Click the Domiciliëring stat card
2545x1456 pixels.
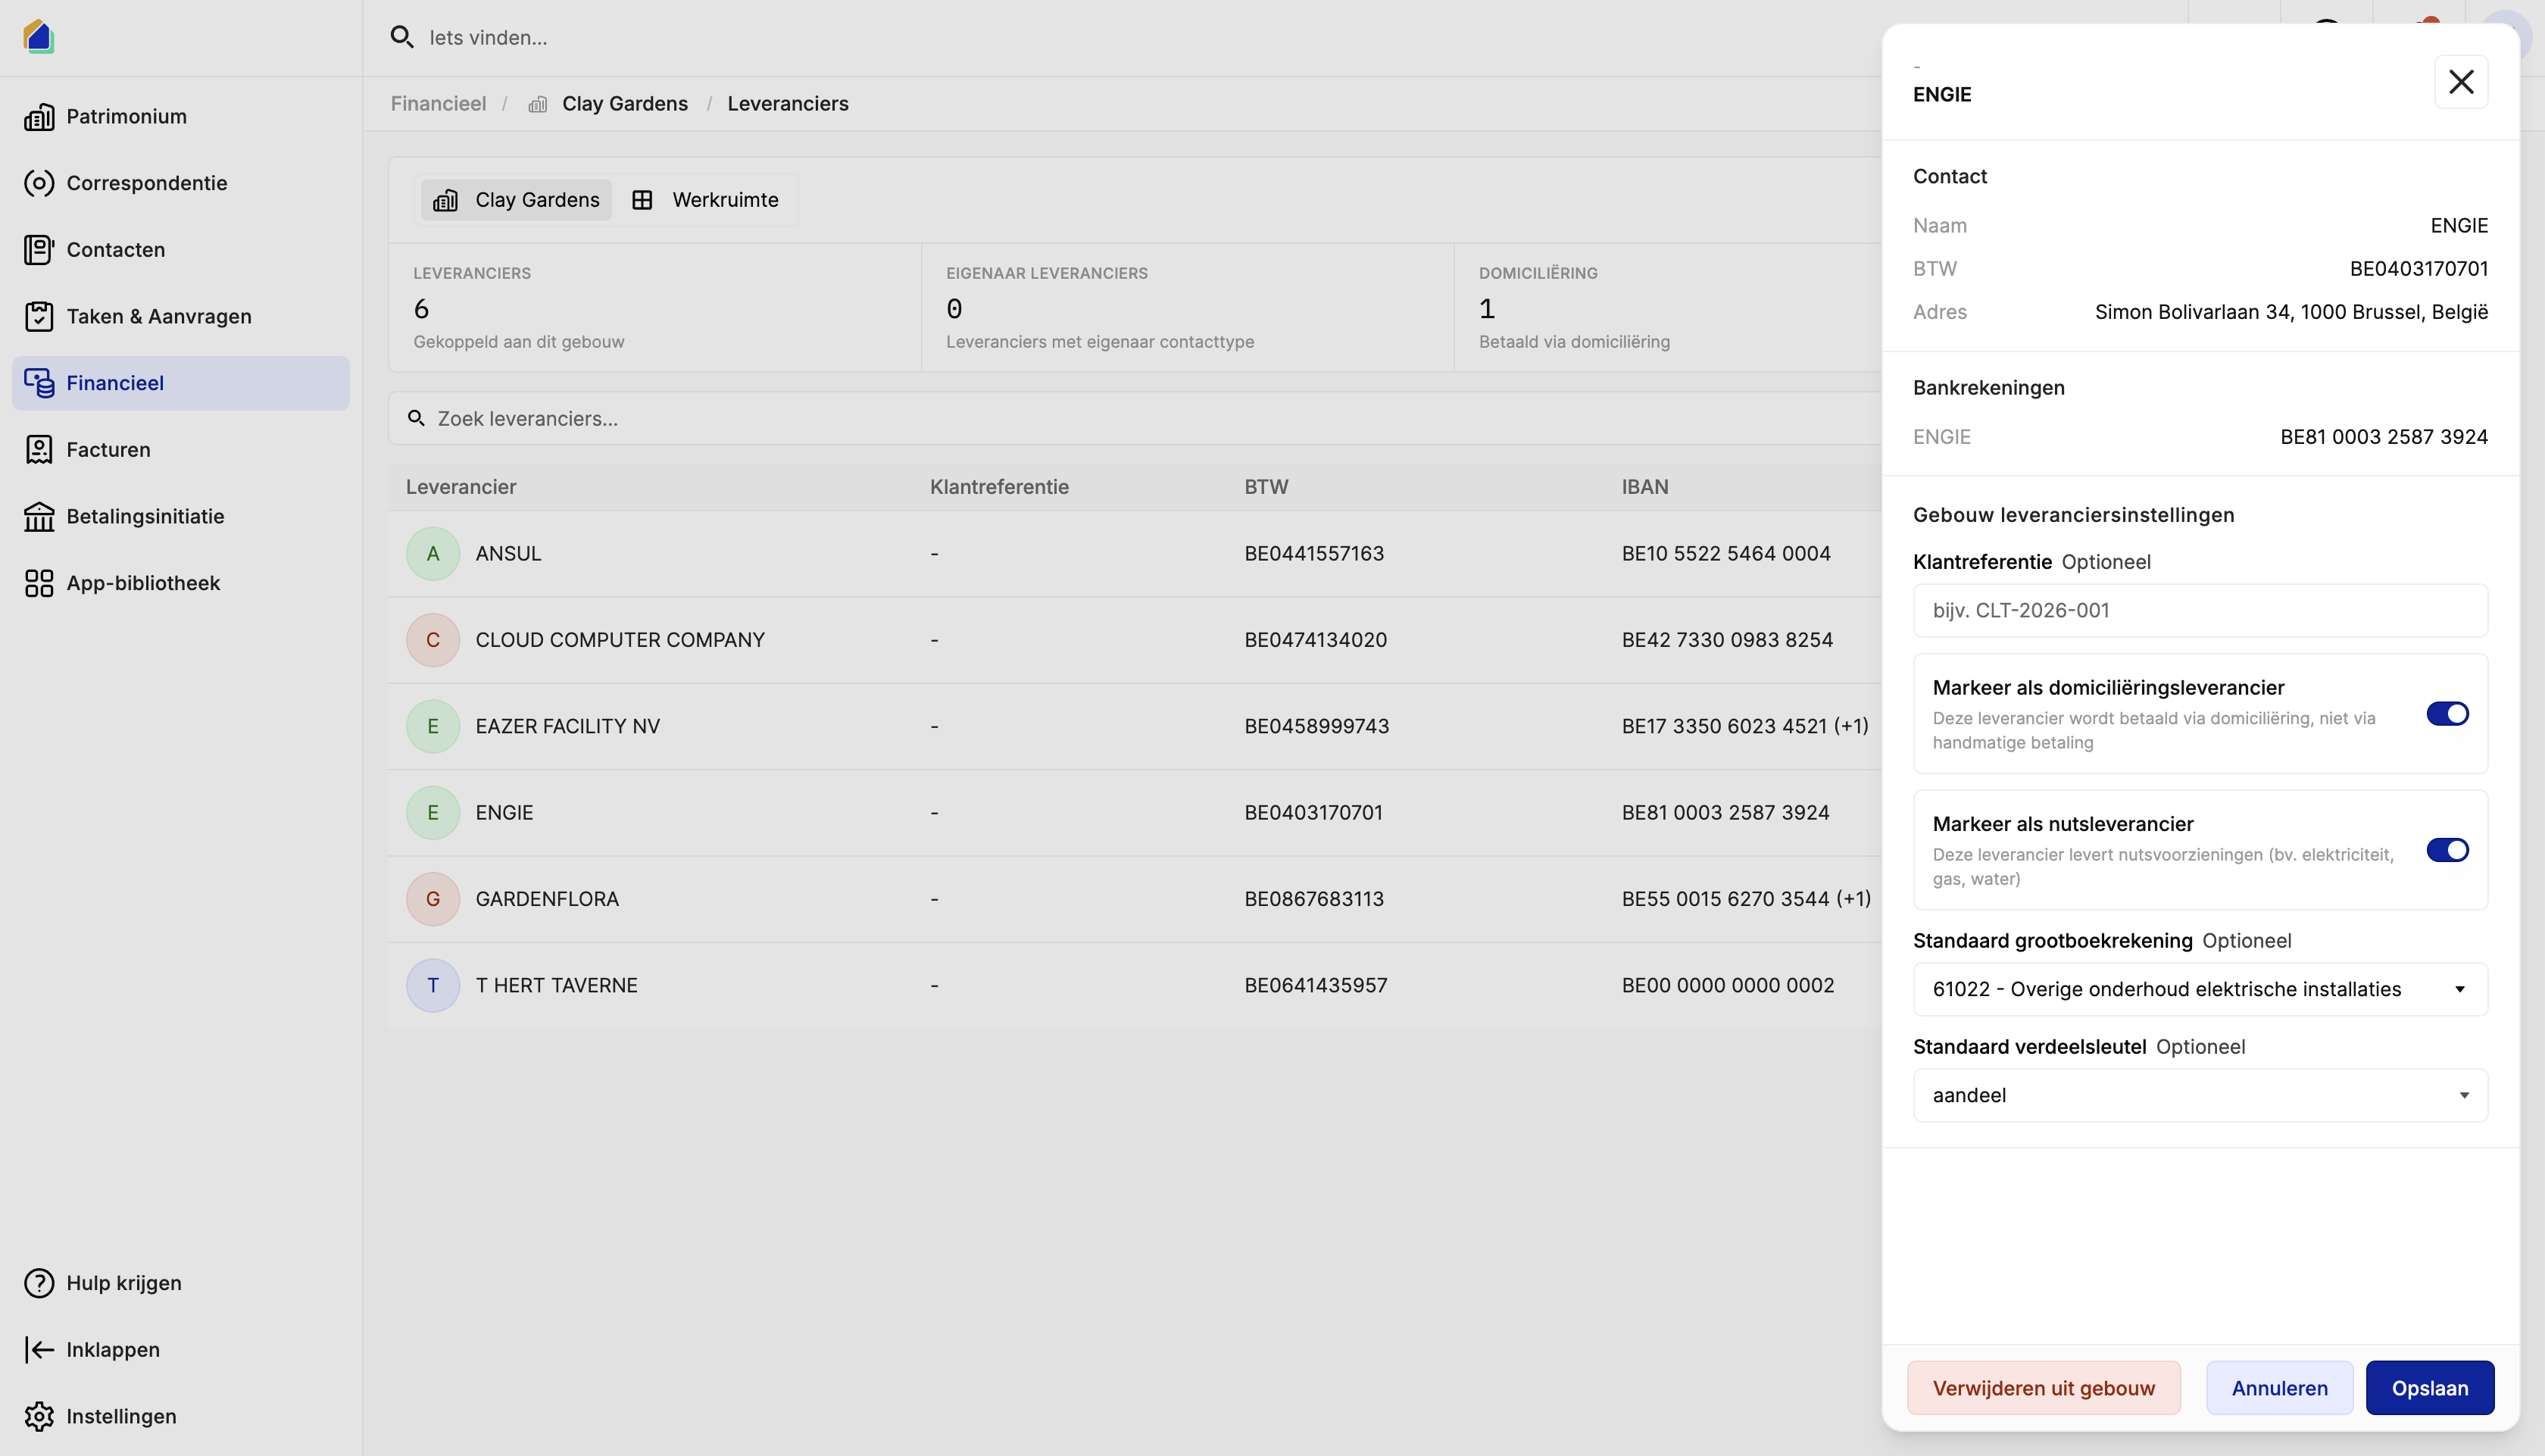1667,308
